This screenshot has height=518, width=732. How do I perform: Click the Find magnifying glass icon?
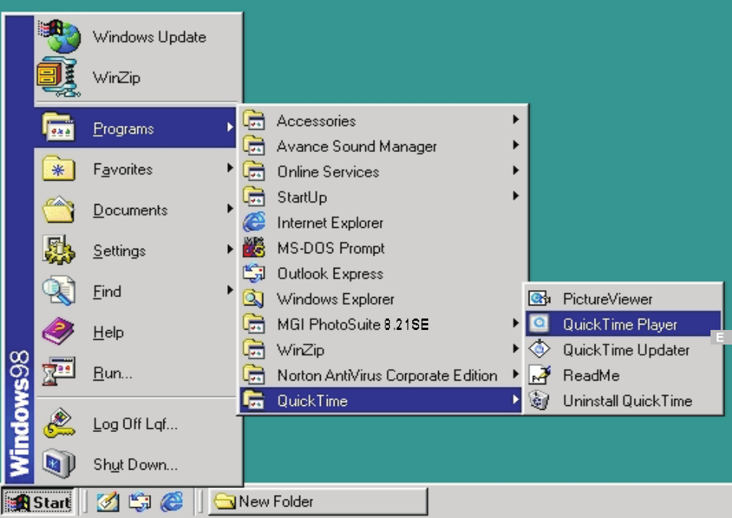tap(58, 291)
